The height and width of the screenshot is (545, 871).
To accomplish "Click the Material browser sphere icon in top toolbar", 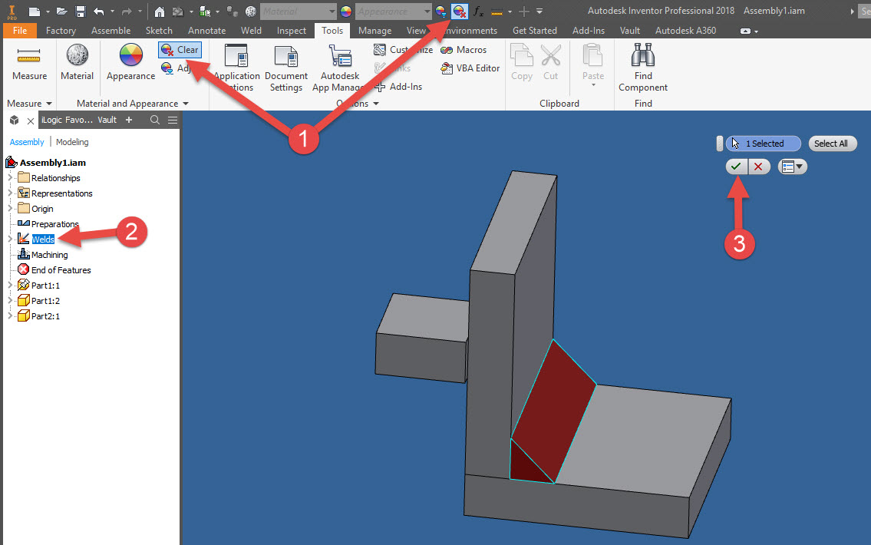I will (250, 11).
